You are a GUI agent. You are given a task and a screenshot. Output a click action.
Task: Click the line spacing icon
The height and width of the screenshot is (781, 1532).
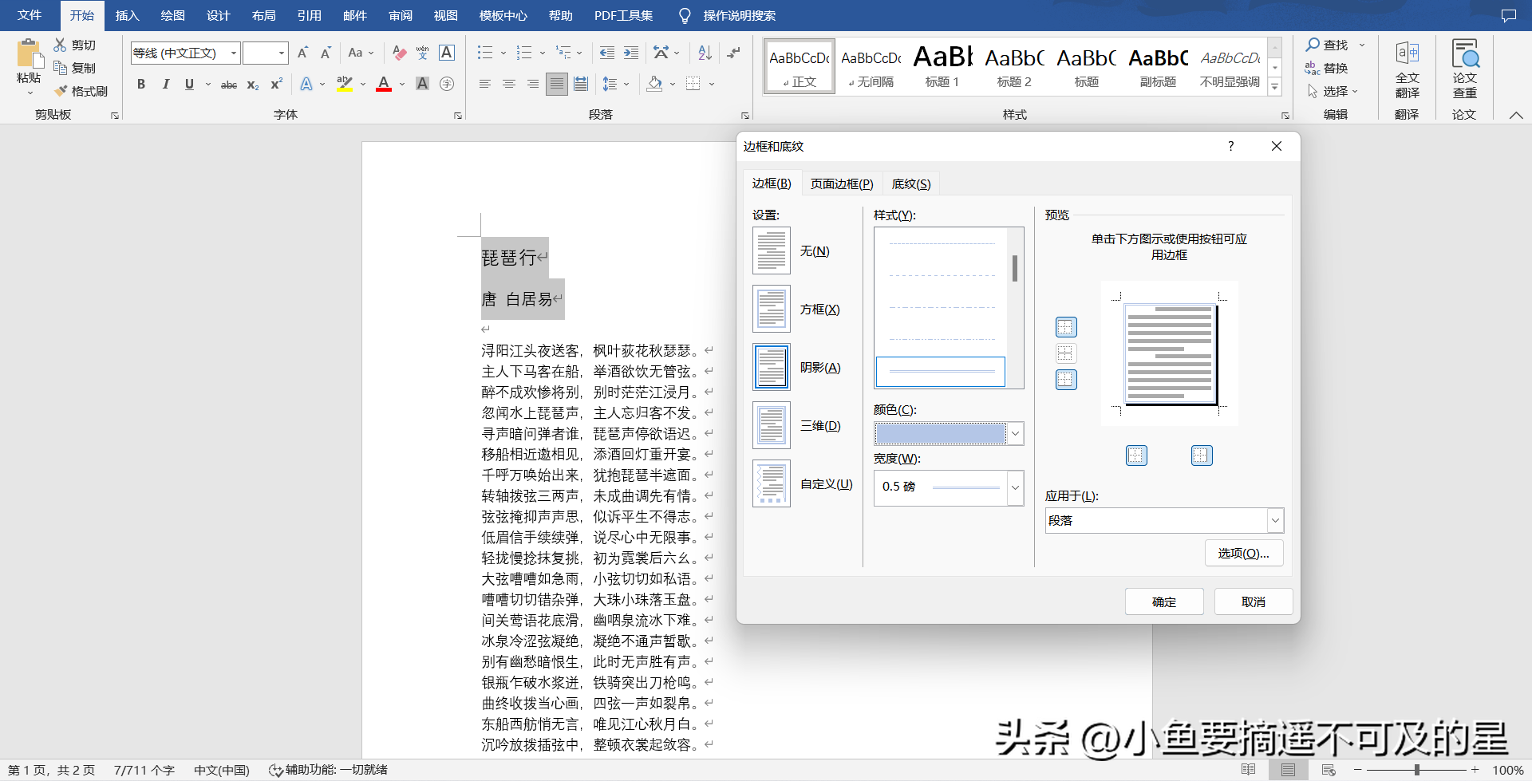tap(610, 84)
